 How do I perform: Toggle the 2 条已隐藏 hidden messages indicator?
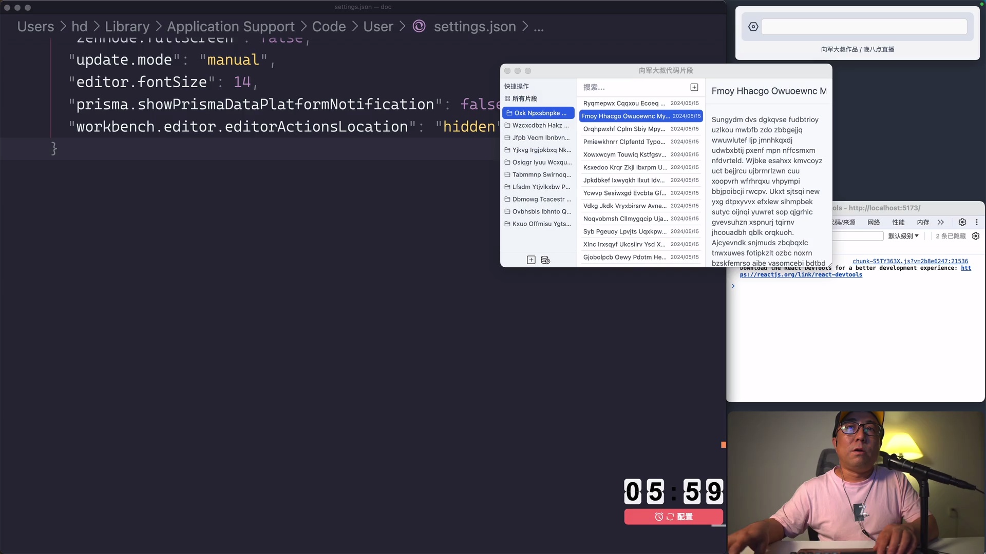(x=951, y=236)
